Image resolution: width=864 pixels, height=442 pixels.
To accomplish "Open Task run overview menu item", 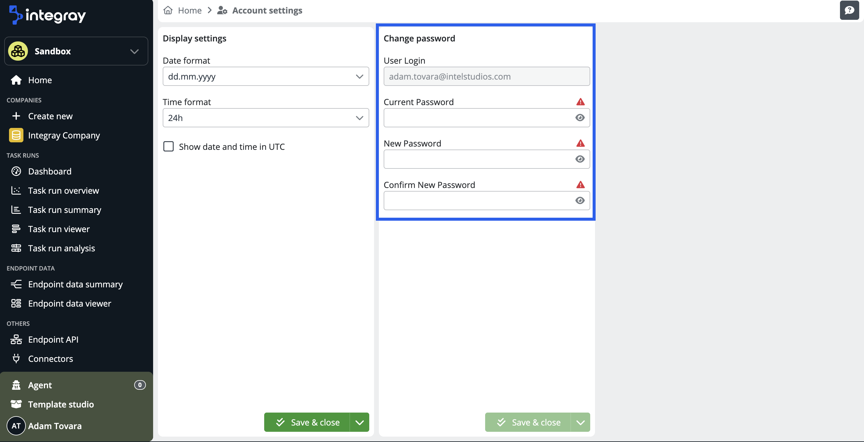I will click(63, 190).
